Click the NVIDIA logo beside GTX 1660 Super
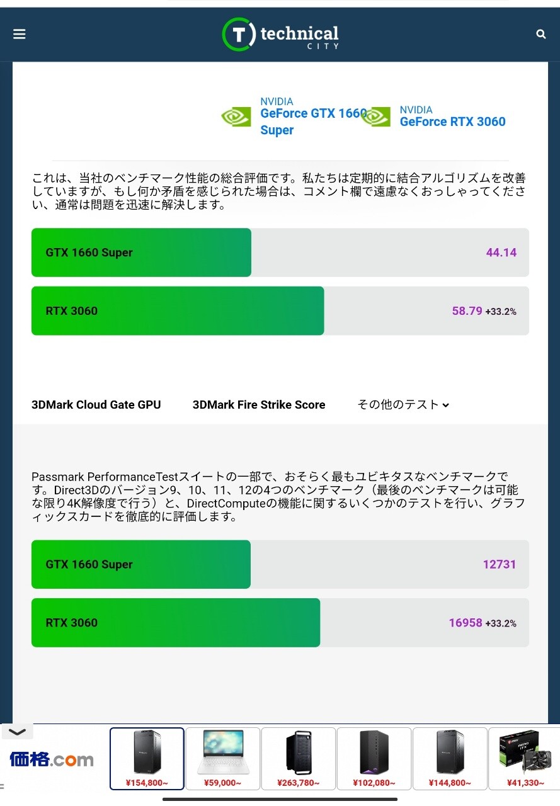The image size is (560, 806). (236, 116)
